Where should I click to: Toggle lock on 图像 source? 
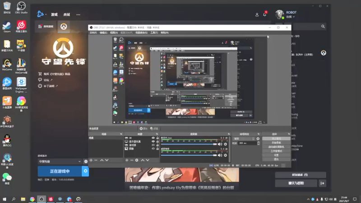point(157,149)
